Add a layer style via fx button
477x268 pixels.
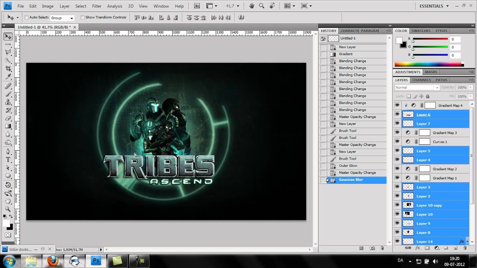point(418,248)
